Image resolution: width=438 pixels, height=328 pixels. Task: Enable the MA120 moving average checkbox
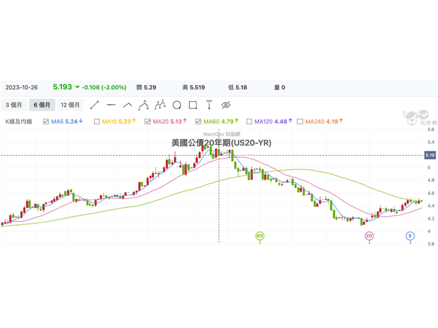pos(249,121)
